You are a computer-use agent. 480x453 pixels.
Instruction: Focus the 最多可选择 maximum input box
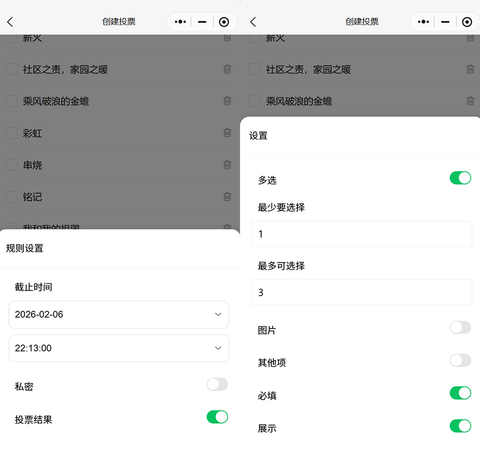pos(362,292)
